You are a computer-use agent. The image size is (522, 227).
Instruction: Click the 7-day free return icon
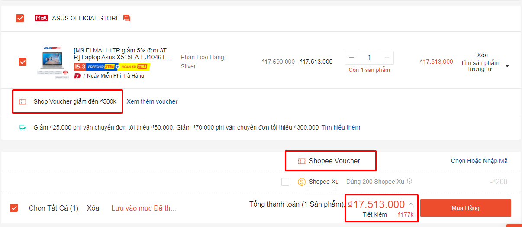coord(77,76)
